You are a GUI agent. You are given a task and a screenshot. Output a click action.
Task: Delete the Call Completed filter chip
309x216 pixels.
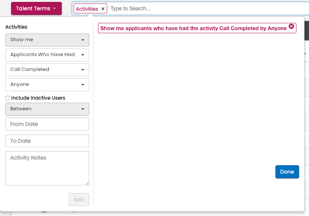pos(291,26)
